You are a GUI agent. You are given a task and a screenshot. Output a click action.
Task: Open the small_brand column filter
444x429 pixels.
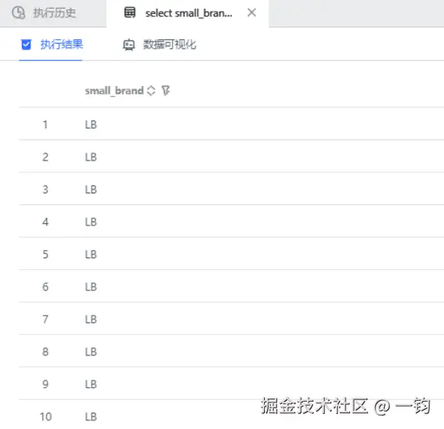tap(166, 91)
